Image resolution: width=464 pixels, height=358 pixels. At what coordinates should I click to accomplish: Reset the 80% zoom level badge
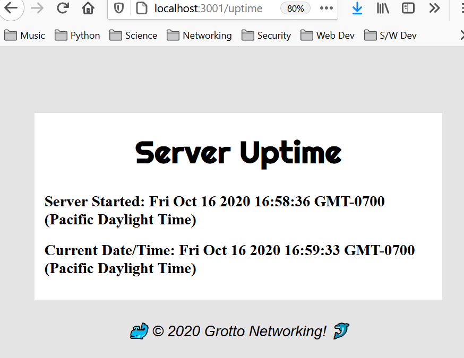coord(295,8)
